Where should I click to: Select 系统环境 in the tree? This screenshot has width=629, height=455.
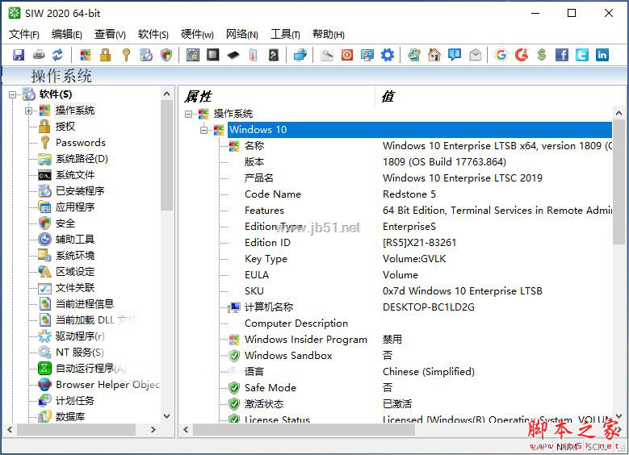point(75,256)
